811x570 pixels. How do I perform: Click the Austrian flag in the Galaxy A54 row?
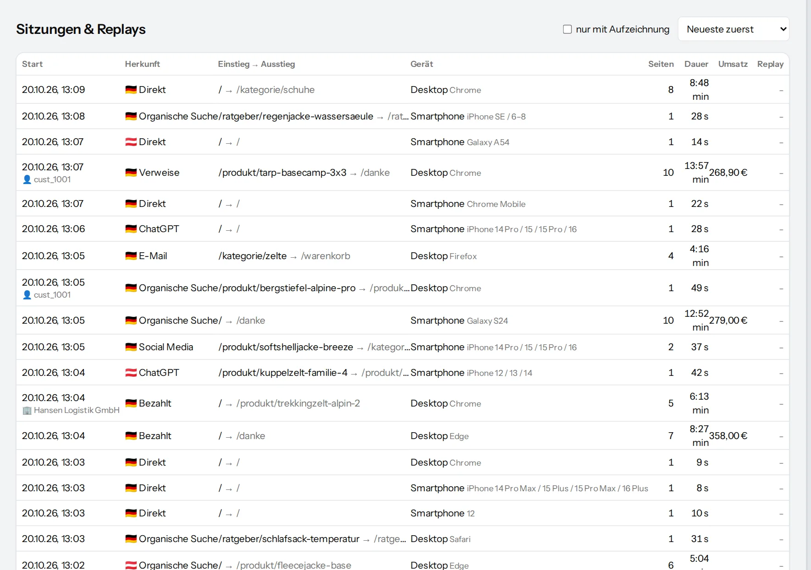coord(131,142)
